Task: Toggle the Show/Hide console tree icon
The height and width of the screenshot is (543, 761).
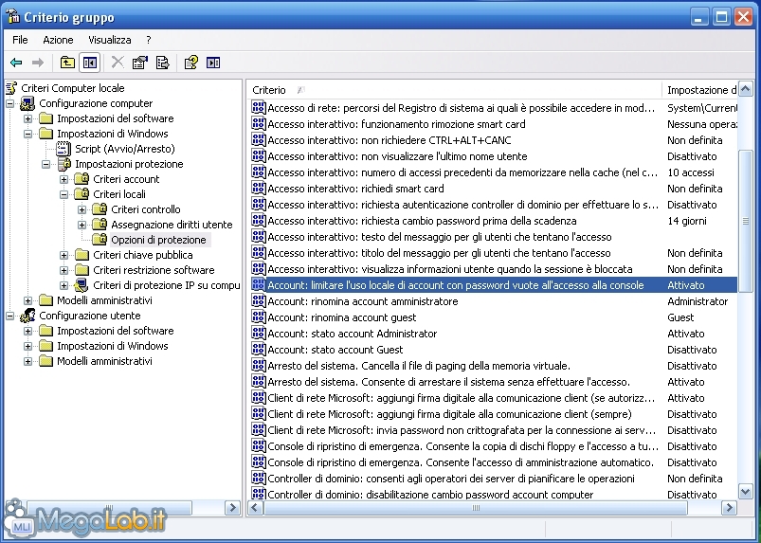Action: (x=90, y=63)
